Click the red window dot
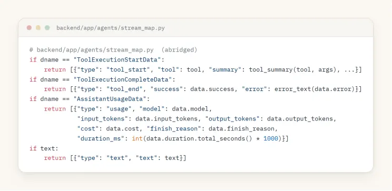This screenshot has height=191, width=392. click(x=30, y=28)
